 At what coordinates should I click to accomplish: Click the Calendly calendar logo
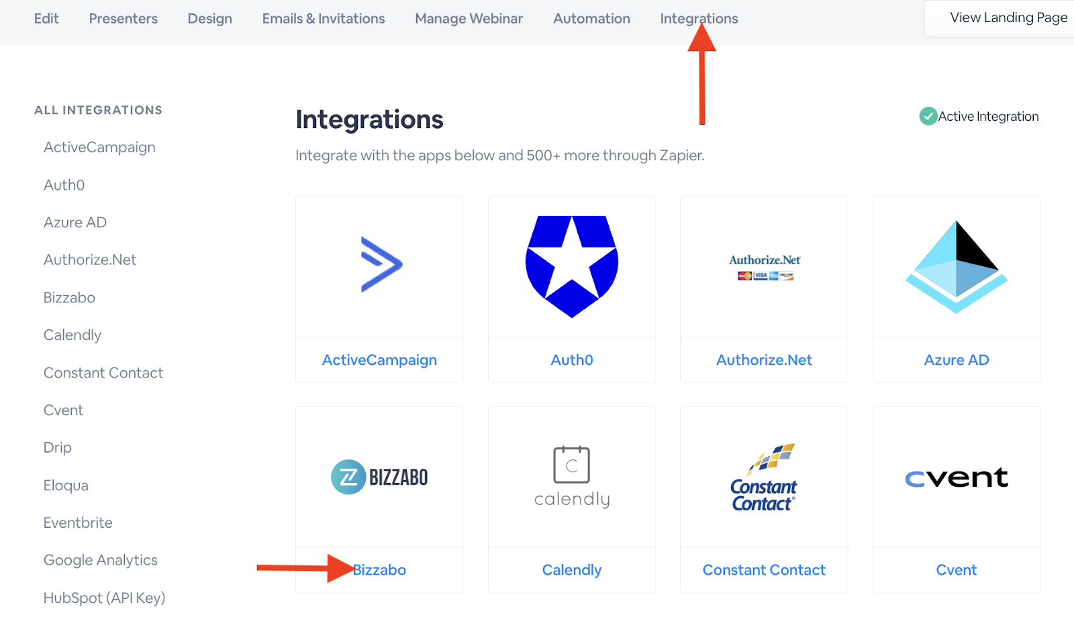tap(572, 477)
